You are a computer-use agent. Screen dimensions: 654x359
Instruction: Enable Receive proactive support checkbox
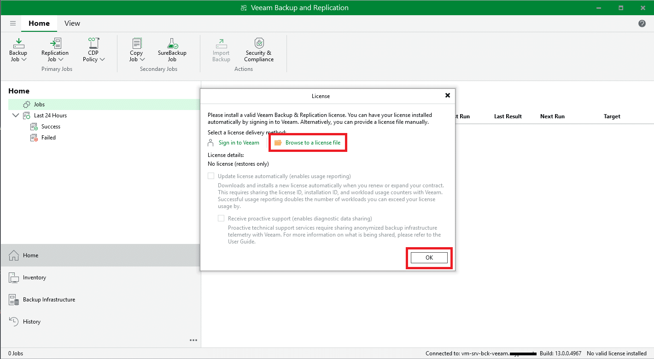222,219
